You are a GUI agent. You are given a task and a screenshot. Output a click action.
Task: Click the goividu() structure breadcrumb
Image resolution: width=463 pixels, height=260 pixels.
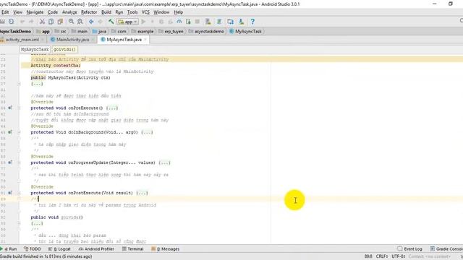[64, 50]
